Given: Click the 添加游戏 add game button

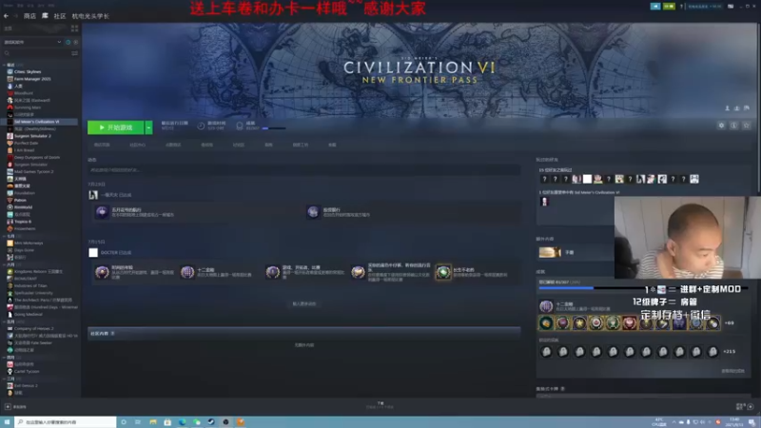Looking at the screenshot, I should [16, 407].
